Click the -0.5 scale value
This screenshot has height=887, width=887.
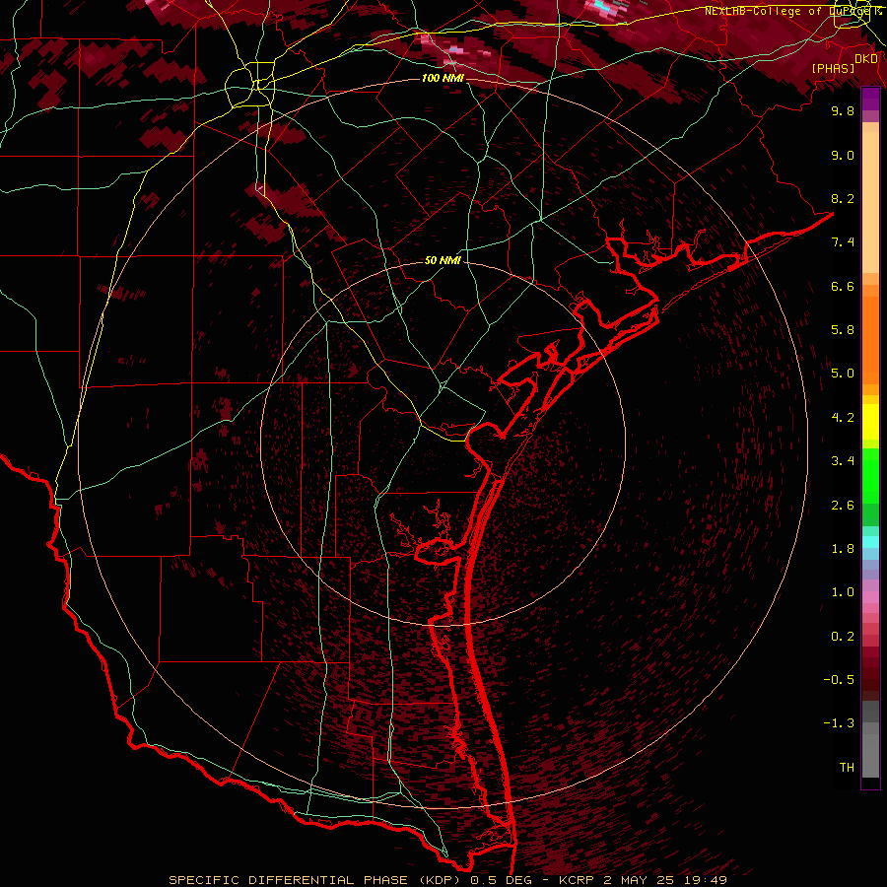839,680
